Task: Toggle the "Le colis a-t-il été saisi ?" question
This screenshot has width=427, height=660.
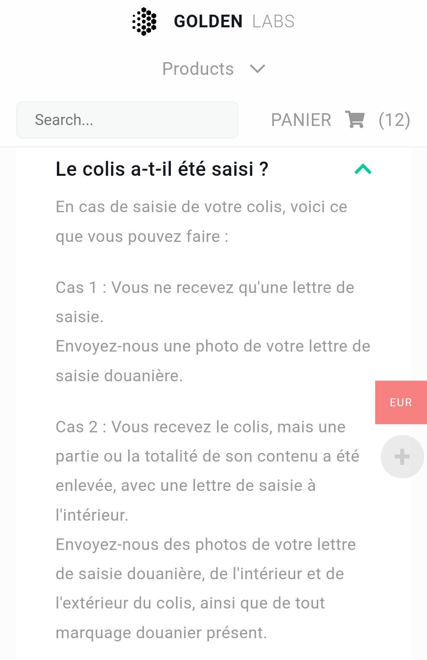Action: (x=162, y=169)
